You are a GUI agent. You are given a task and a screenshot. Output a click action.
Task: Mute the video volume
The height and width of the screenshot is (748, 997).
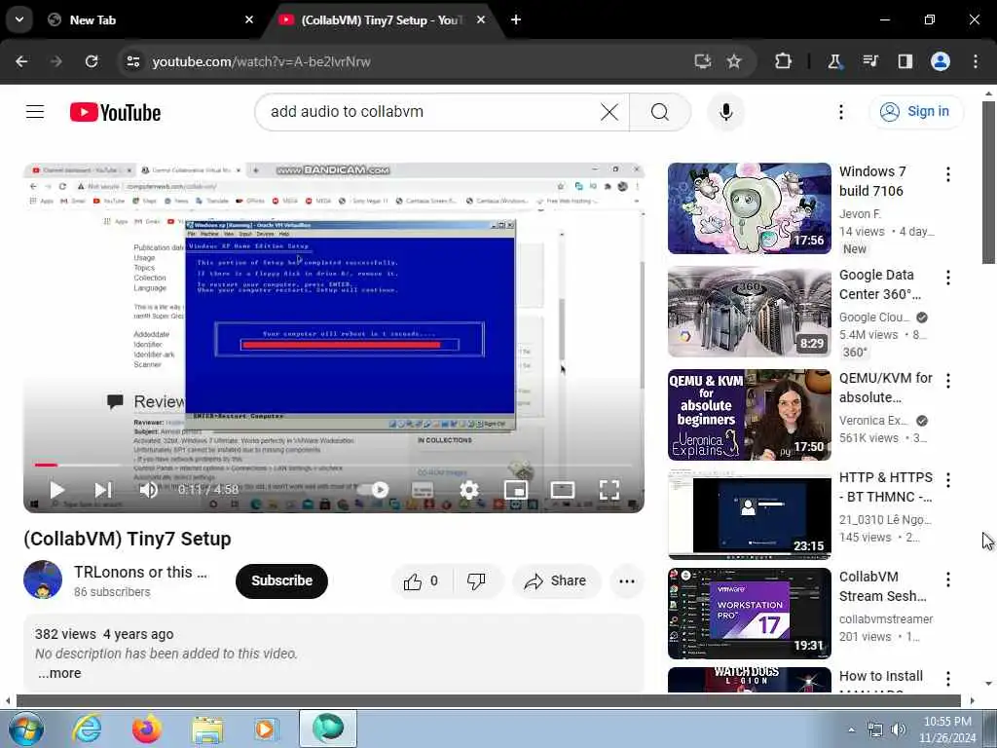click(148, 490)
